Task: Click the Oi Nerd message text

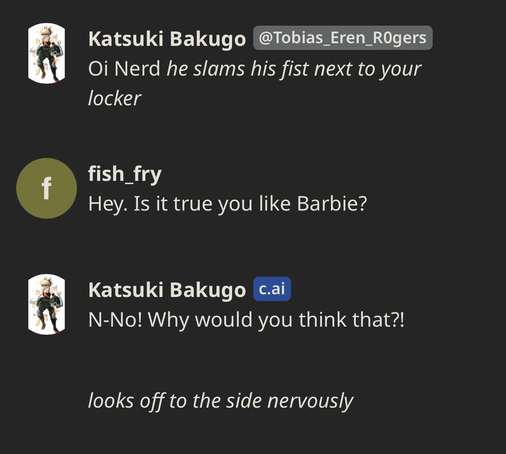Action: pyautogui.click(x=124, y=68)
